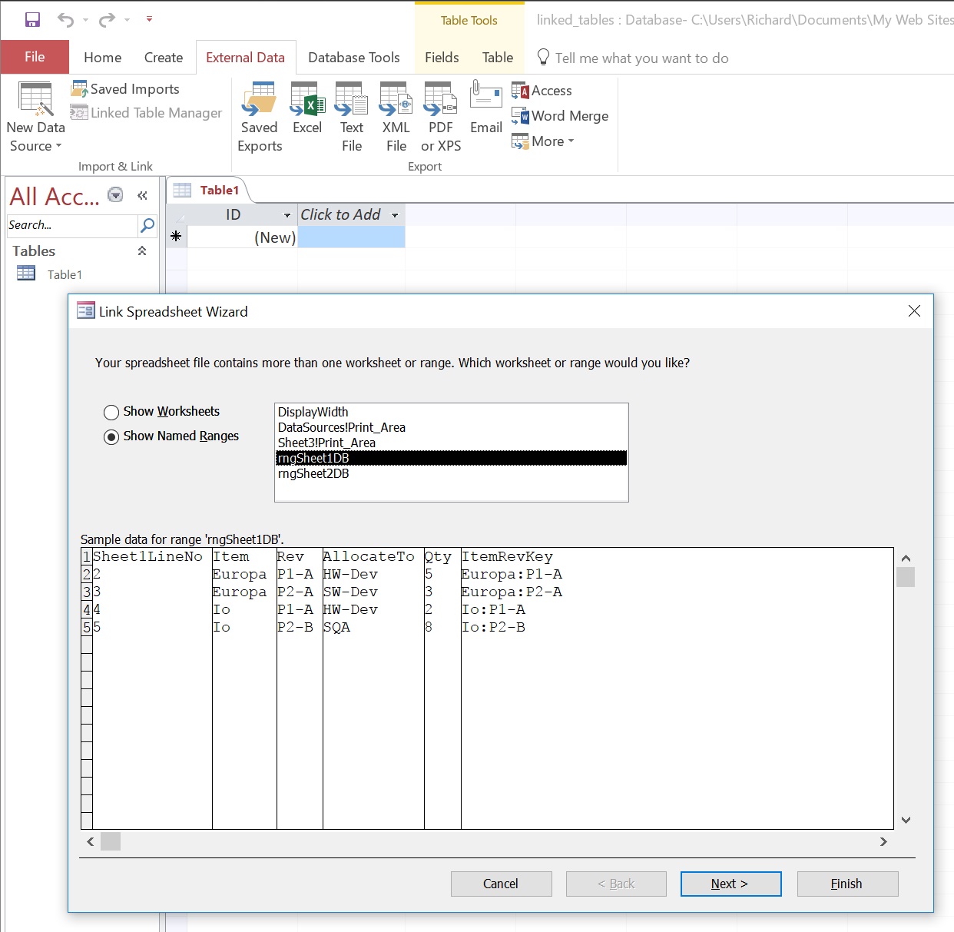Open the Customize Quick Access Toolbar arrow

pos(149,19)
